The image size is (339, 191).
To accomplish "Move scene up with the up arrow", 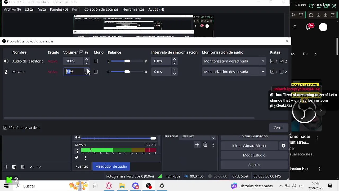I will click(x=32, y=167).
